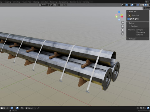Open gizmo settings dropdown arrow

pyautogui.click(x=129, y=5)
